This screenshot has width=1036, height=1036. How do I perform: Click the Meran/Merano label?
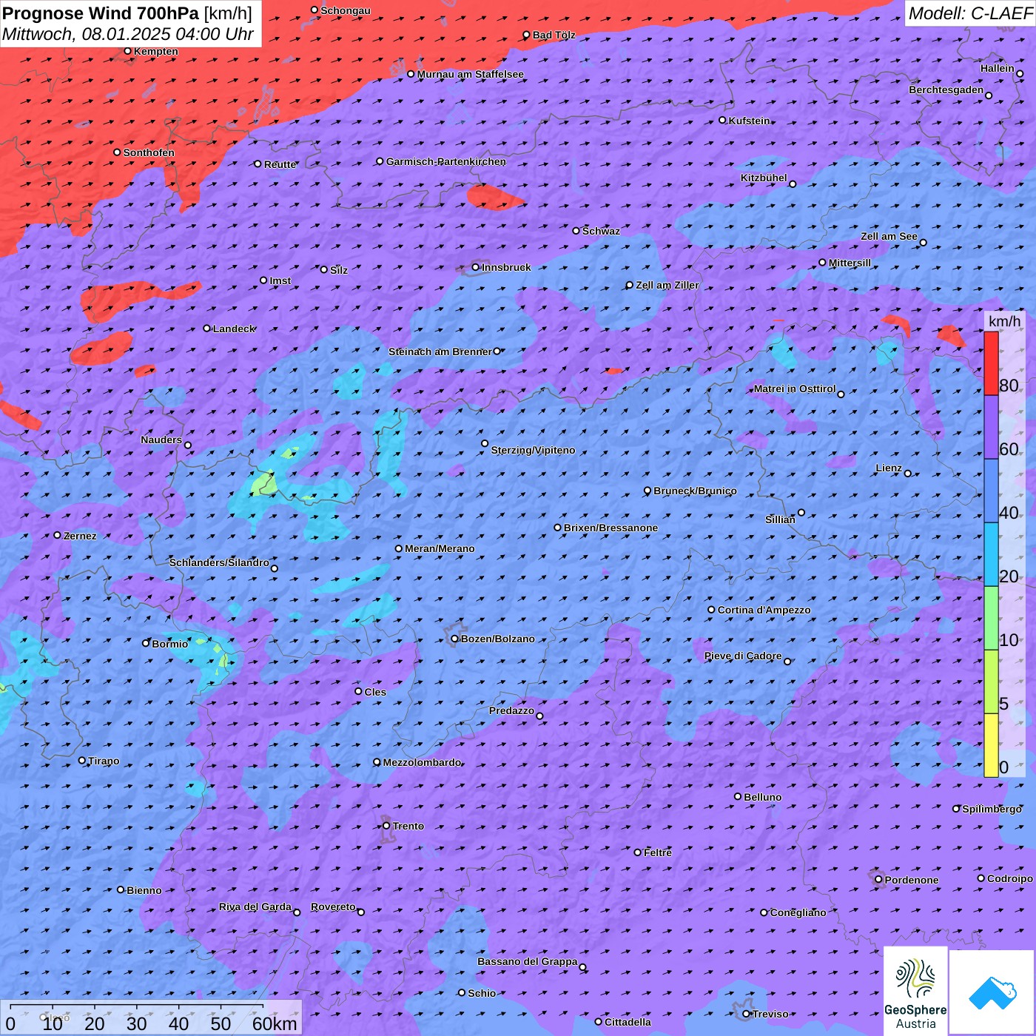440,548
